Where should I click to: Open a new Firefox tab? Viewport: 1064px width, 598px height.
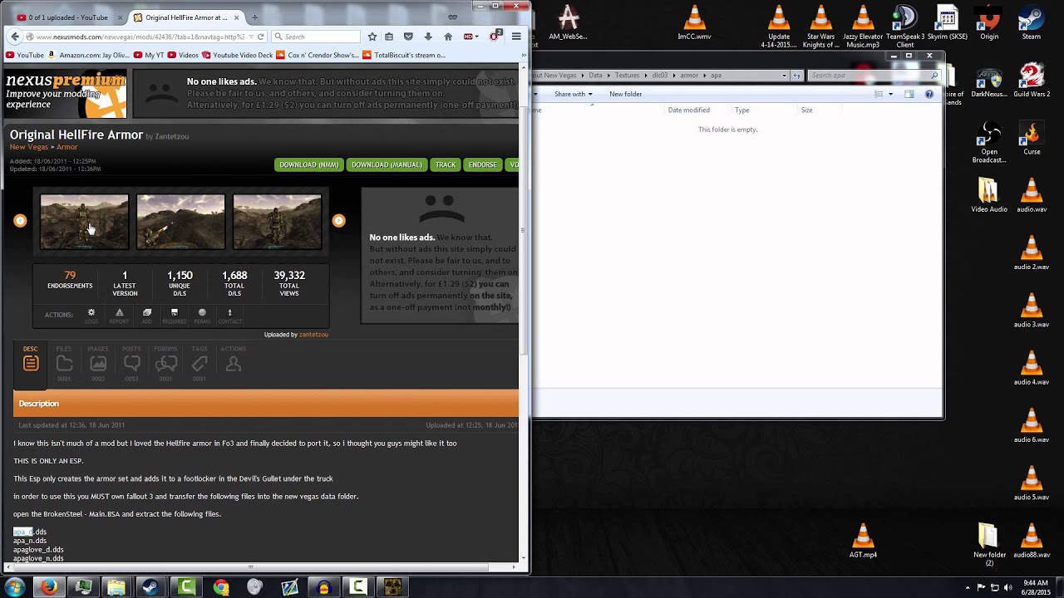(x=254, y=17)
